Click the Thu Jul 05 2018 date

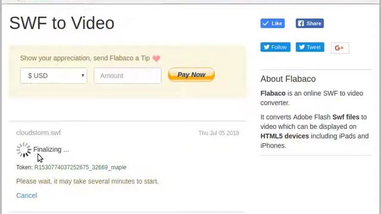pos(218,133)
